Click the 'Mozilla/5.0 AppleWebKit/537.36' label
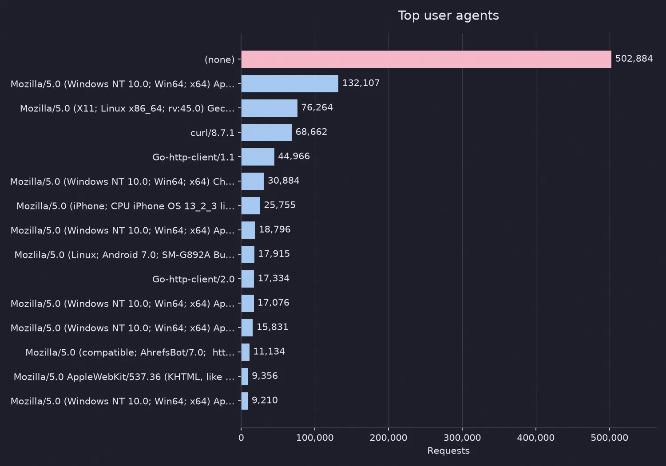This screenshot has width=666, height=466. 124,377
